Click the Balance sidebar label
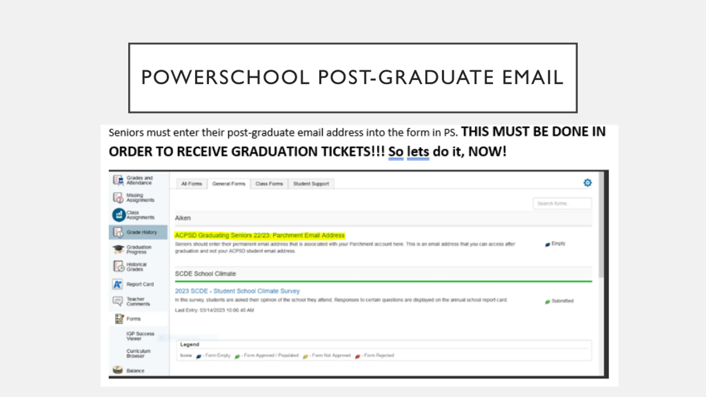The image size is (706, 397). (x=135, y=371)
